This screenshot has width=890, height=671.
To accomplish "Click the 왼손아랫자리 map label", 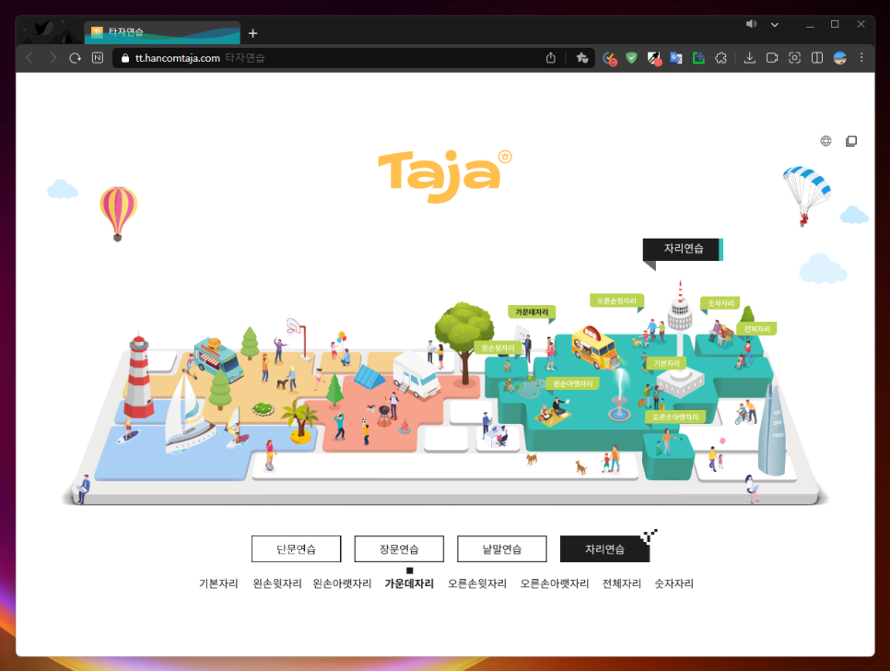I will click(573, 383).
